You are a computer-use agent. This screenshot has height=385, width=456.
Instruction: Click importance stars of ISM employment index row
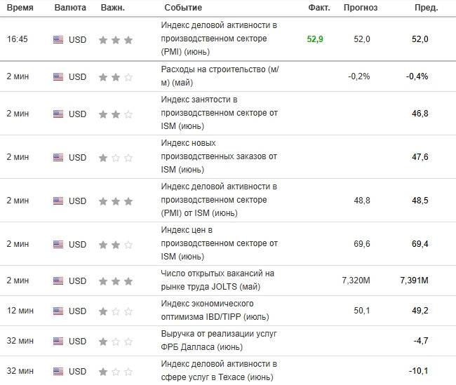tap(116, 114)
